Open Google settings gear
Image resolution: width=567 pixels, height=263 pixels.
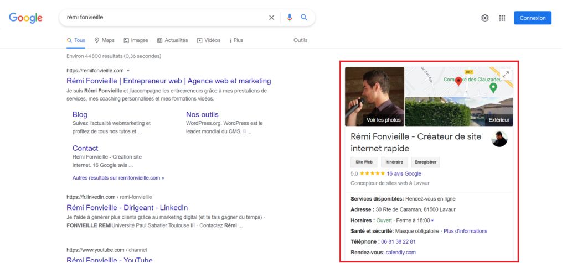(485, 18)
